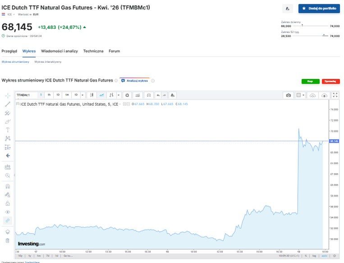This screenshot has width=344, height=263.
Task: Open the ICE exchange dropdown
Action: click(11, 14)
